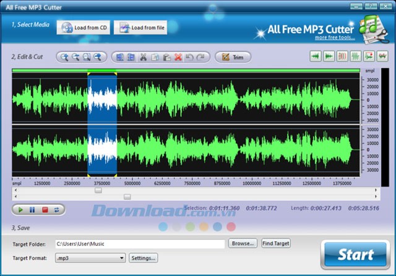The height and width of the screenshot is (276, 396).
Task: Click the Load from CD button
Action: [82, 28]
